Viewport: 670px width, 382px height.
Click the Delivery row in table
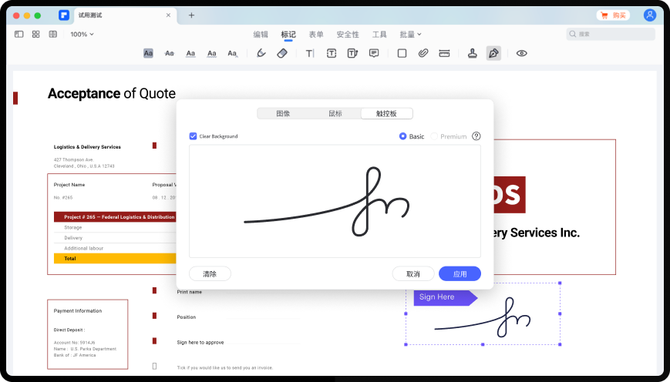[115, 238]
